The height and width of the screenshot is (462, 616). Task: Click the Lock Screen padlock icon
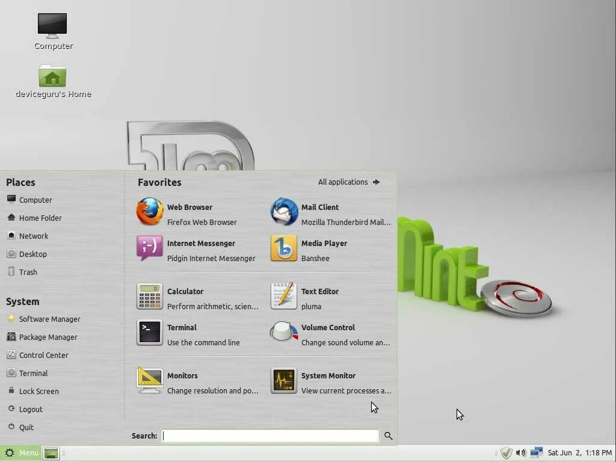[11, 390]
